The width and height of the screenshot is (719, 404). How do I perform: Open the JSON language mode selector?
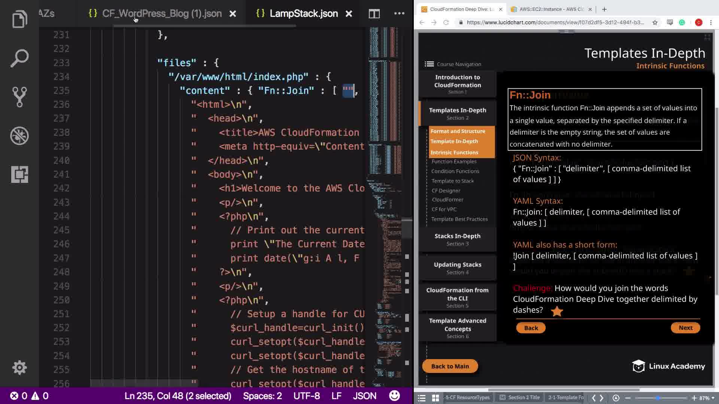tap(364, 396)
